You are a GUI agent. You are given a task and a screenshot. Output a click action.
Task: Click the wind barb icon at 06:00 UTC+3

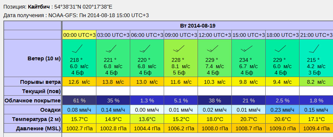click(x=145, y=49)
